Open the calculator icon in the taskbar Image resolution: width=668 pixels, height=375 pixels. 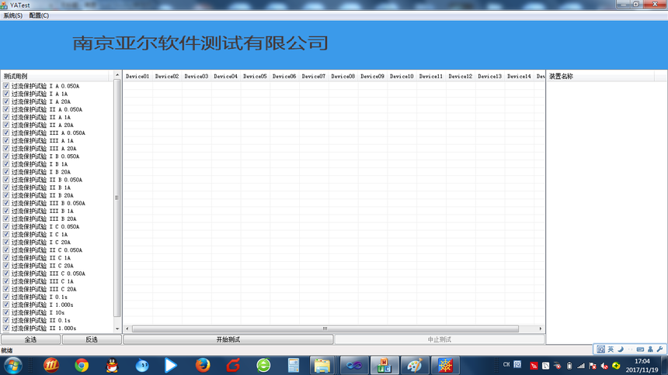tap(294, 365)
